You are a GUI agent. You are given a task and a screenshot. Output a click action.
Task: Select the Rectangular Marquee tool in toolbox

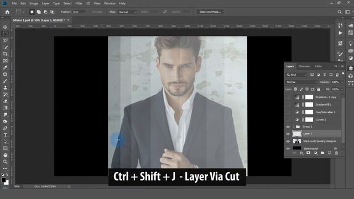(5, 34)
